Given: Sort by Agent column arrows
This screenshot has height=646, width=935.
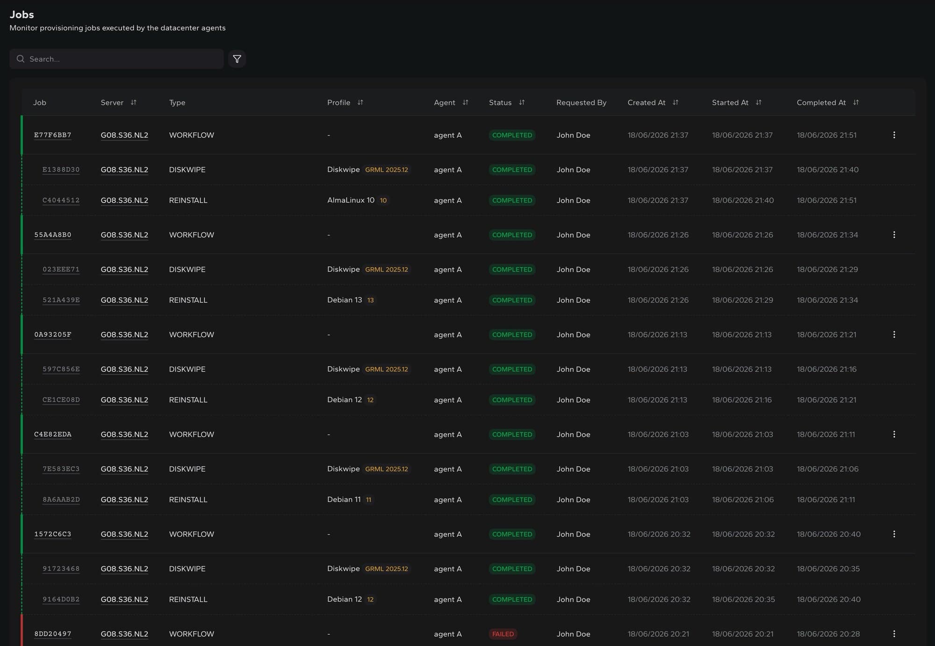Looking at the screenshot, I should pos(466,102).
